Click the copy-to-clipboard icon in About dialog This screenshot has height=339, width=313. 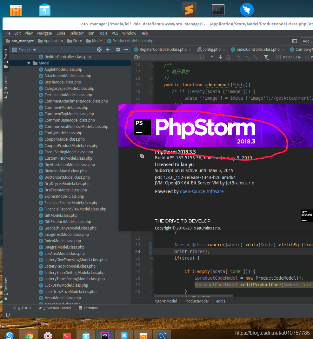point(142,156)
